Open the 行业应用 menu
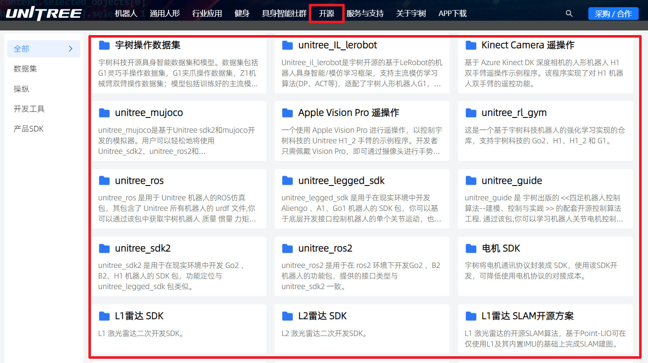The image size is (648, 363). pyautogui.click(x=207, y=14)
